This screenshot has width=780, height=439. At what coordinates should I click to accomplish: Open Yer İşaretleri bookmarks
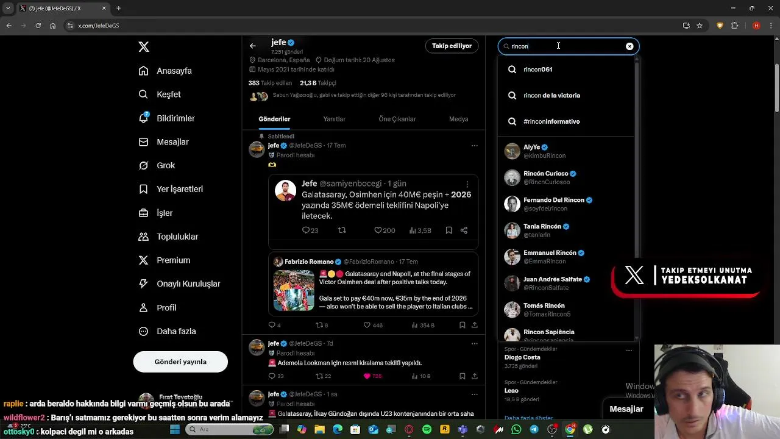point(171,189)
